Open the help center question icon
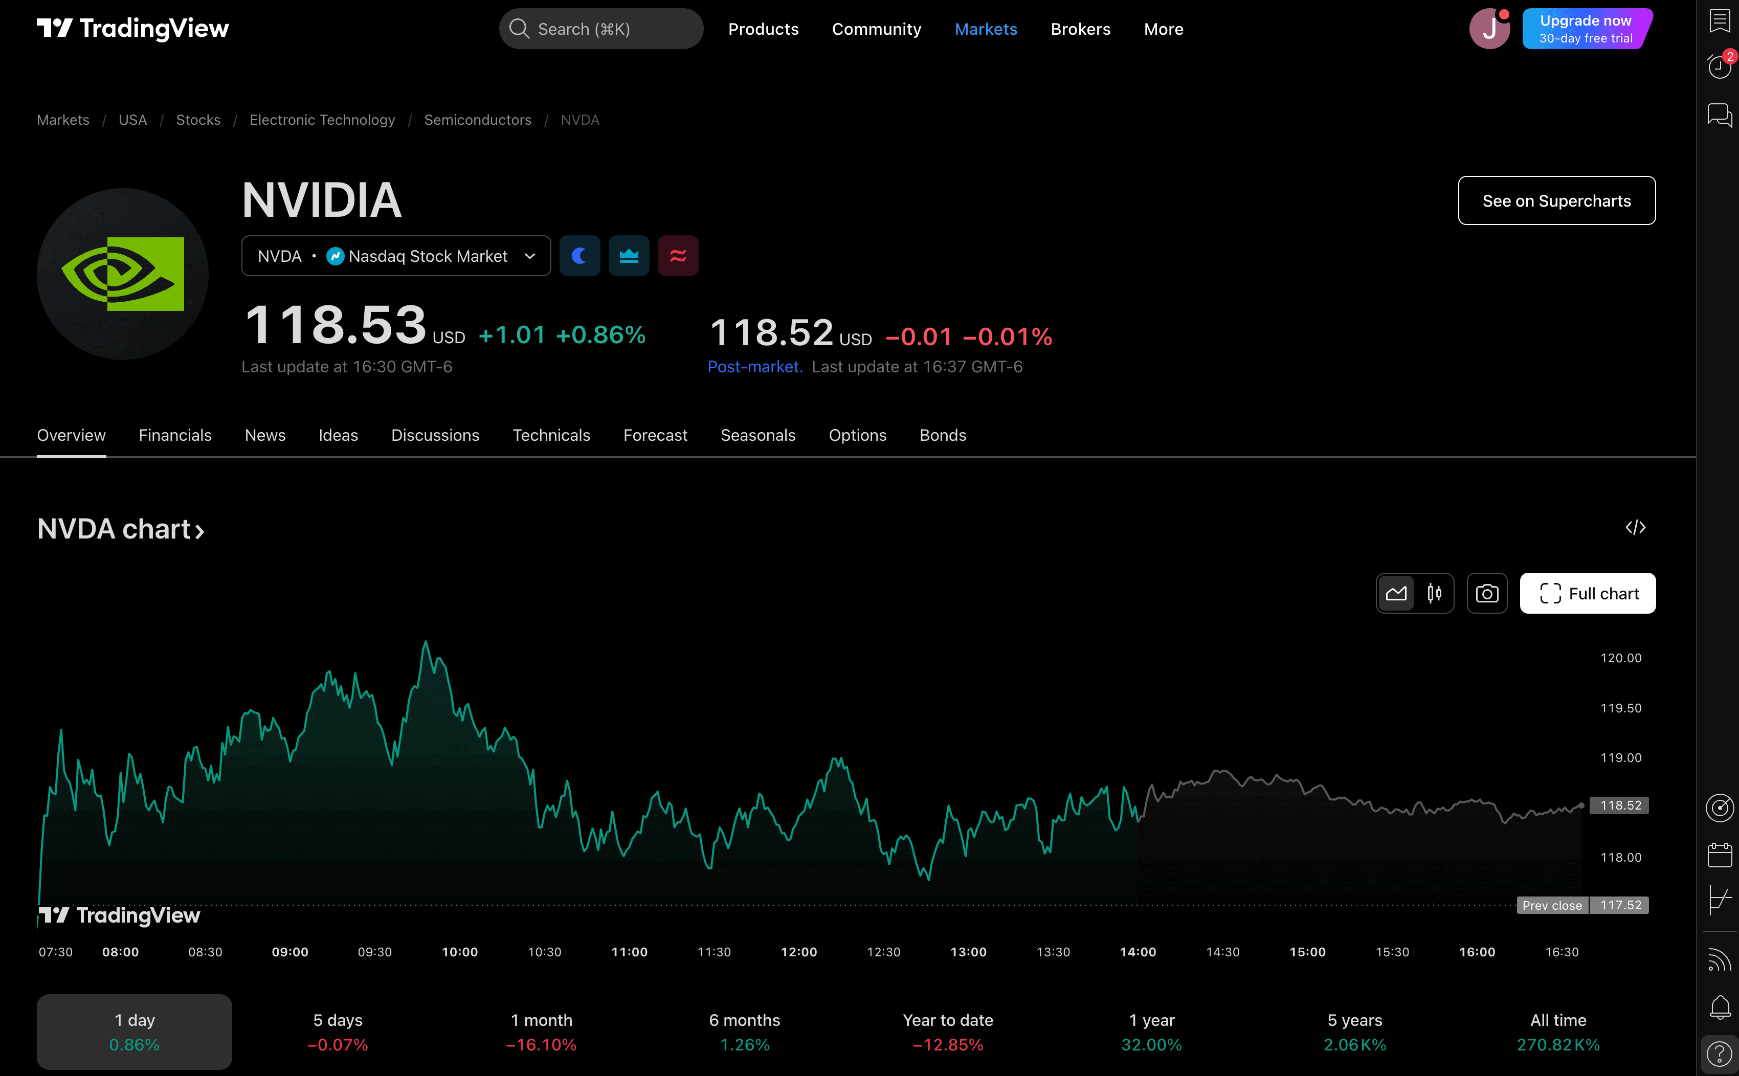1739x1076 pixels. 1719,1054
